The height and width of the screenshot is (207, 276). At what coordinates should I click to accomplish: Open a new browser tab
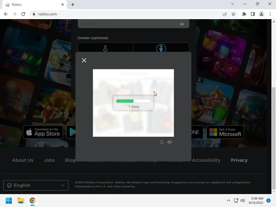pos(73,5)
